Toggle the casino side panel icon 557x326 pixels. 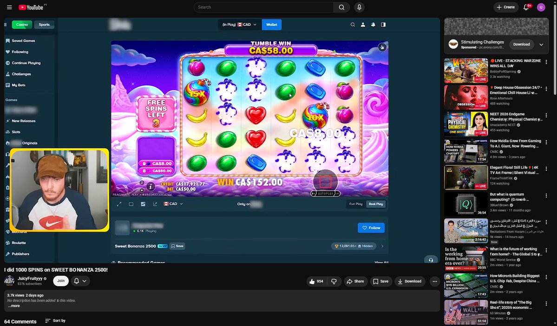pyautogui.click(x=383, y=25)
